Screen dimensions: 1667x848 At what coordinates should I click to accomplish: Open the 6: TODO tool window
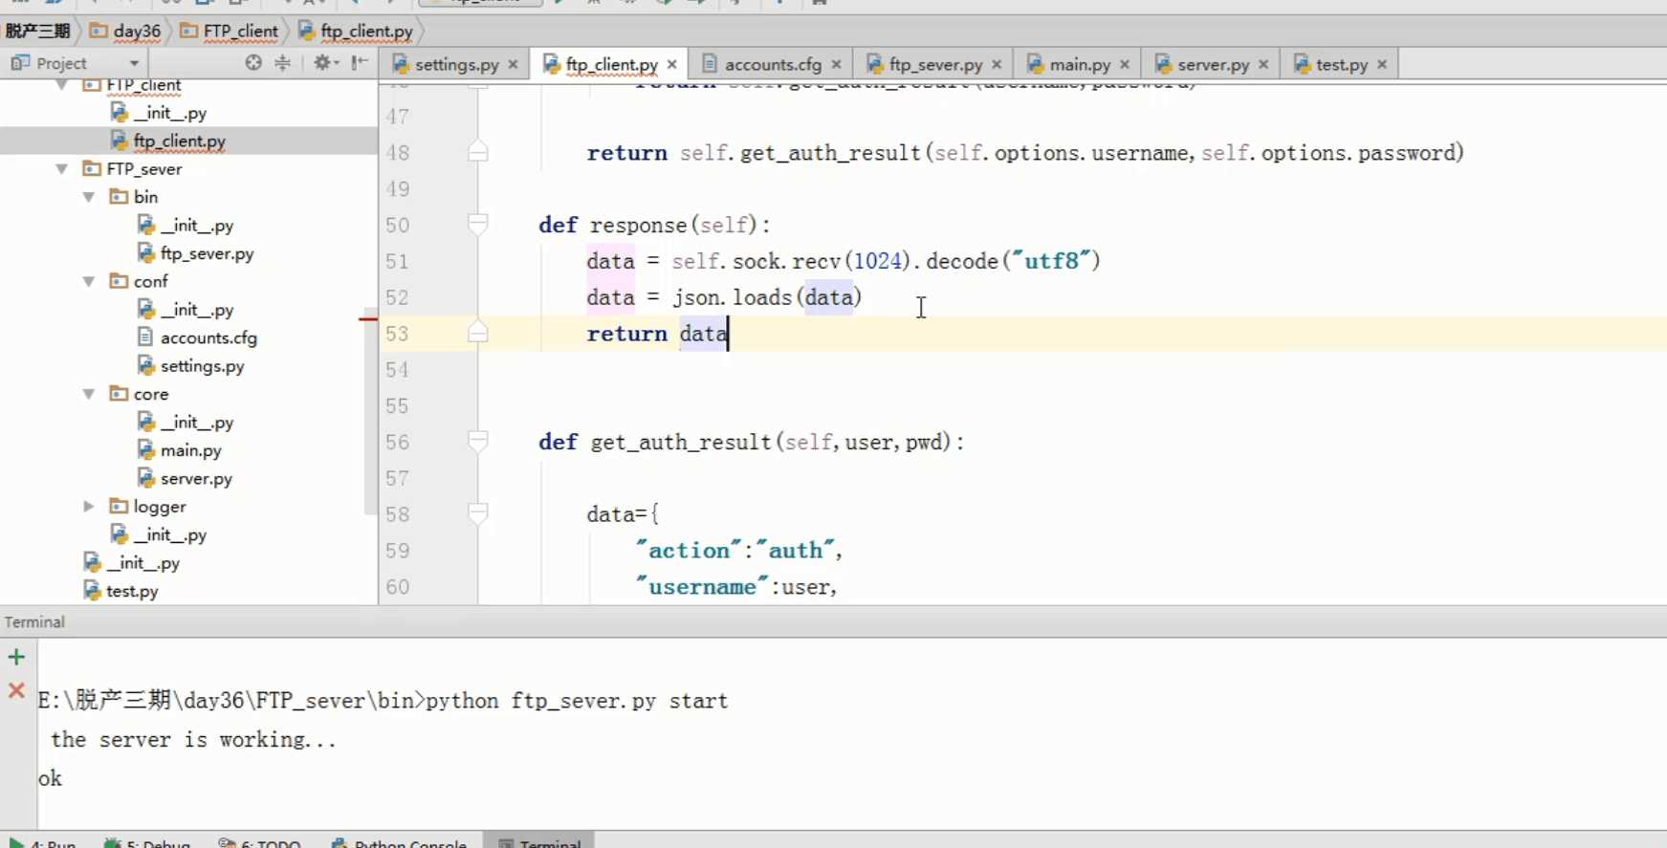(260, 843)
